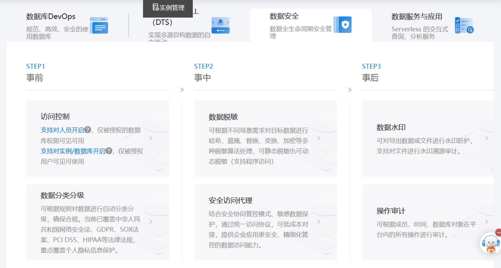This screenshot has height=268, width=501.
Task: Click the 事后 heading
Action: click(x=371, y=77)
